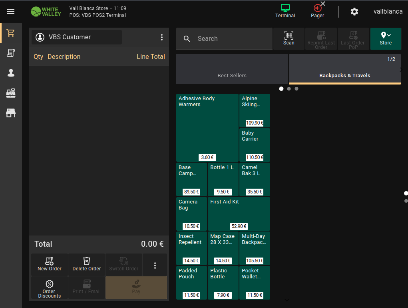The image size is (408, 308).
Task: Switch to Best Sellers tab
Action: pyautogui.click(x=232, y=69)
